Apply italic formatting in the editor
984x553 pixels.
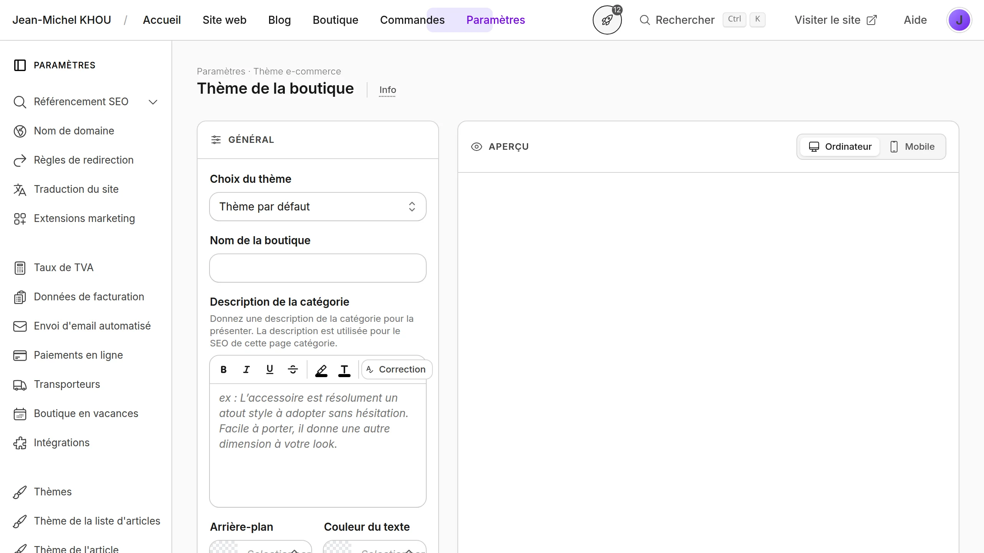pos(246,369)
